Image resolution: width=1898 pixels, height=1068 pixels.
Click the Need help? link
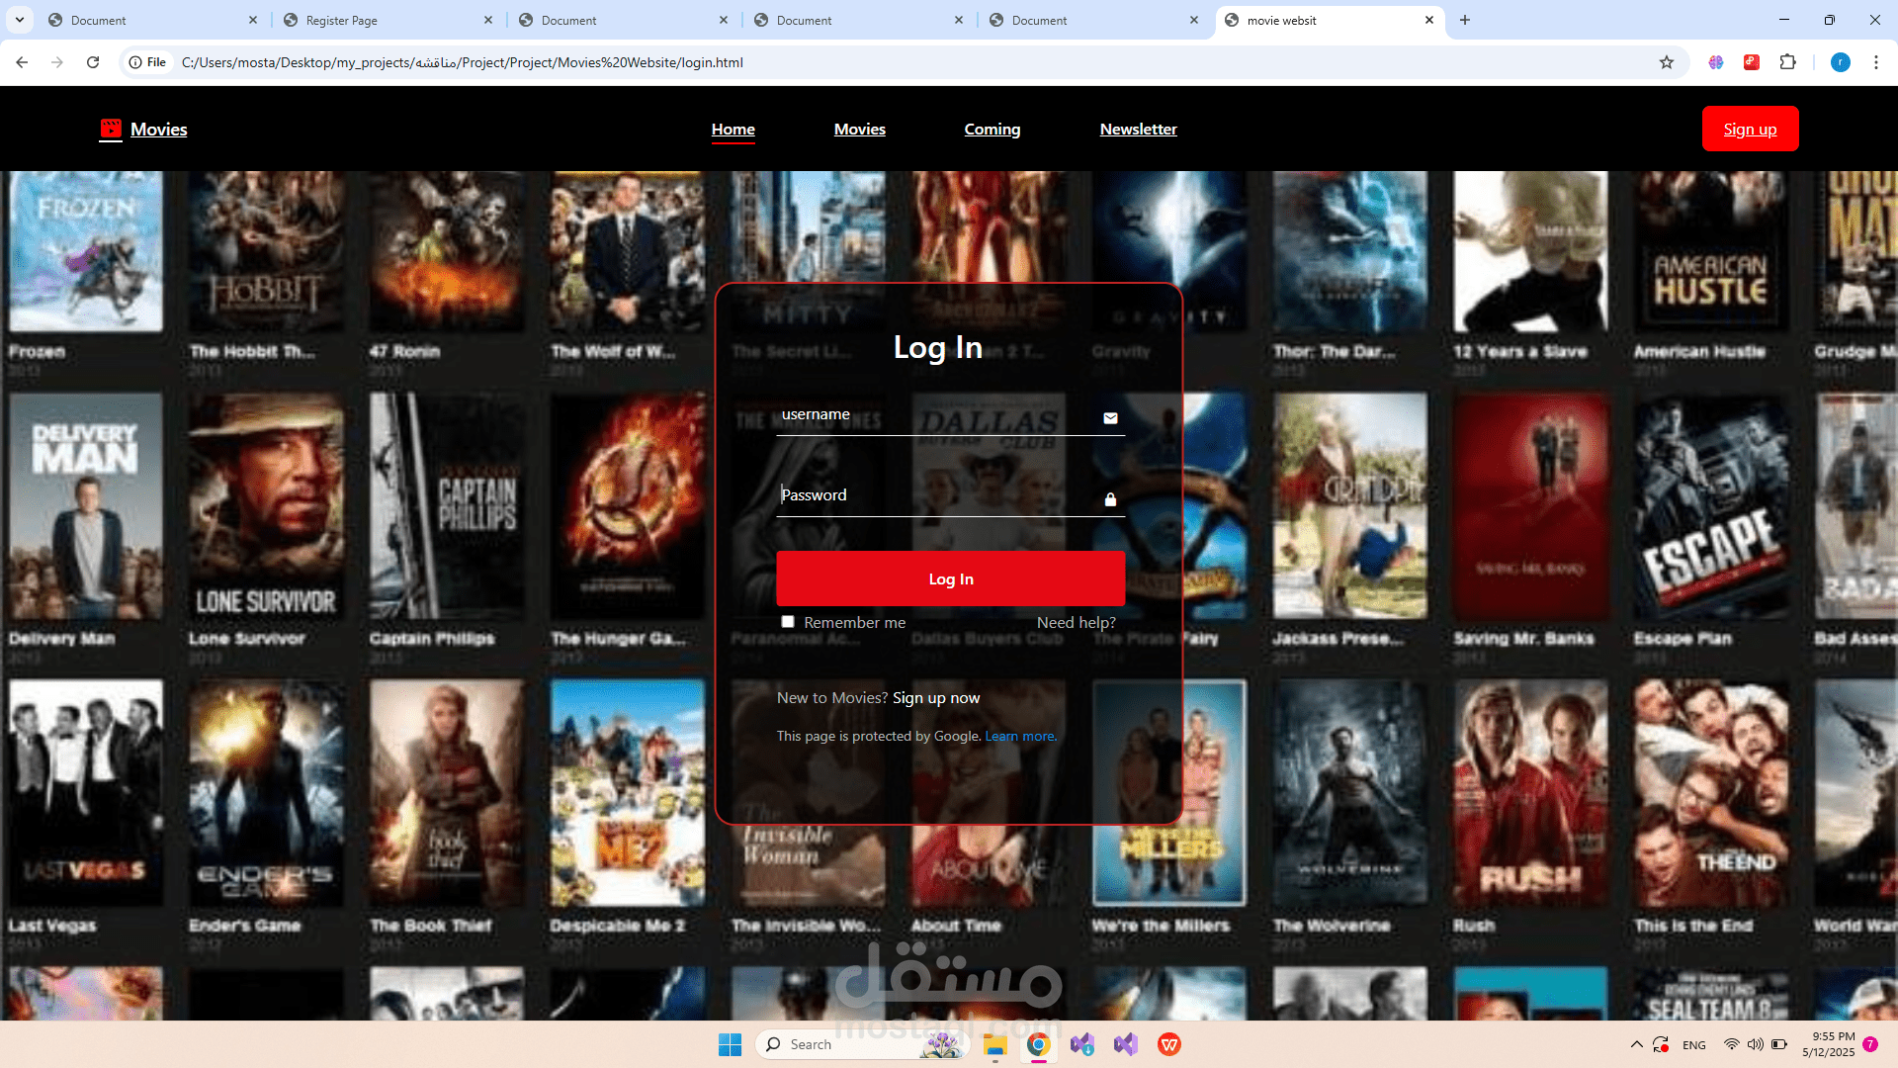tap(1077, 622)
